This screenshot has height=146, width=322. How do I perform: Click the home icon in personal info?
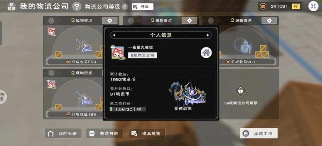(x=206, y=53)
